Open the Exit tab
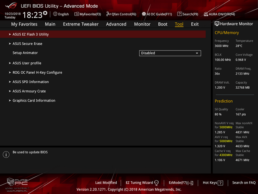 click(194, 24)
